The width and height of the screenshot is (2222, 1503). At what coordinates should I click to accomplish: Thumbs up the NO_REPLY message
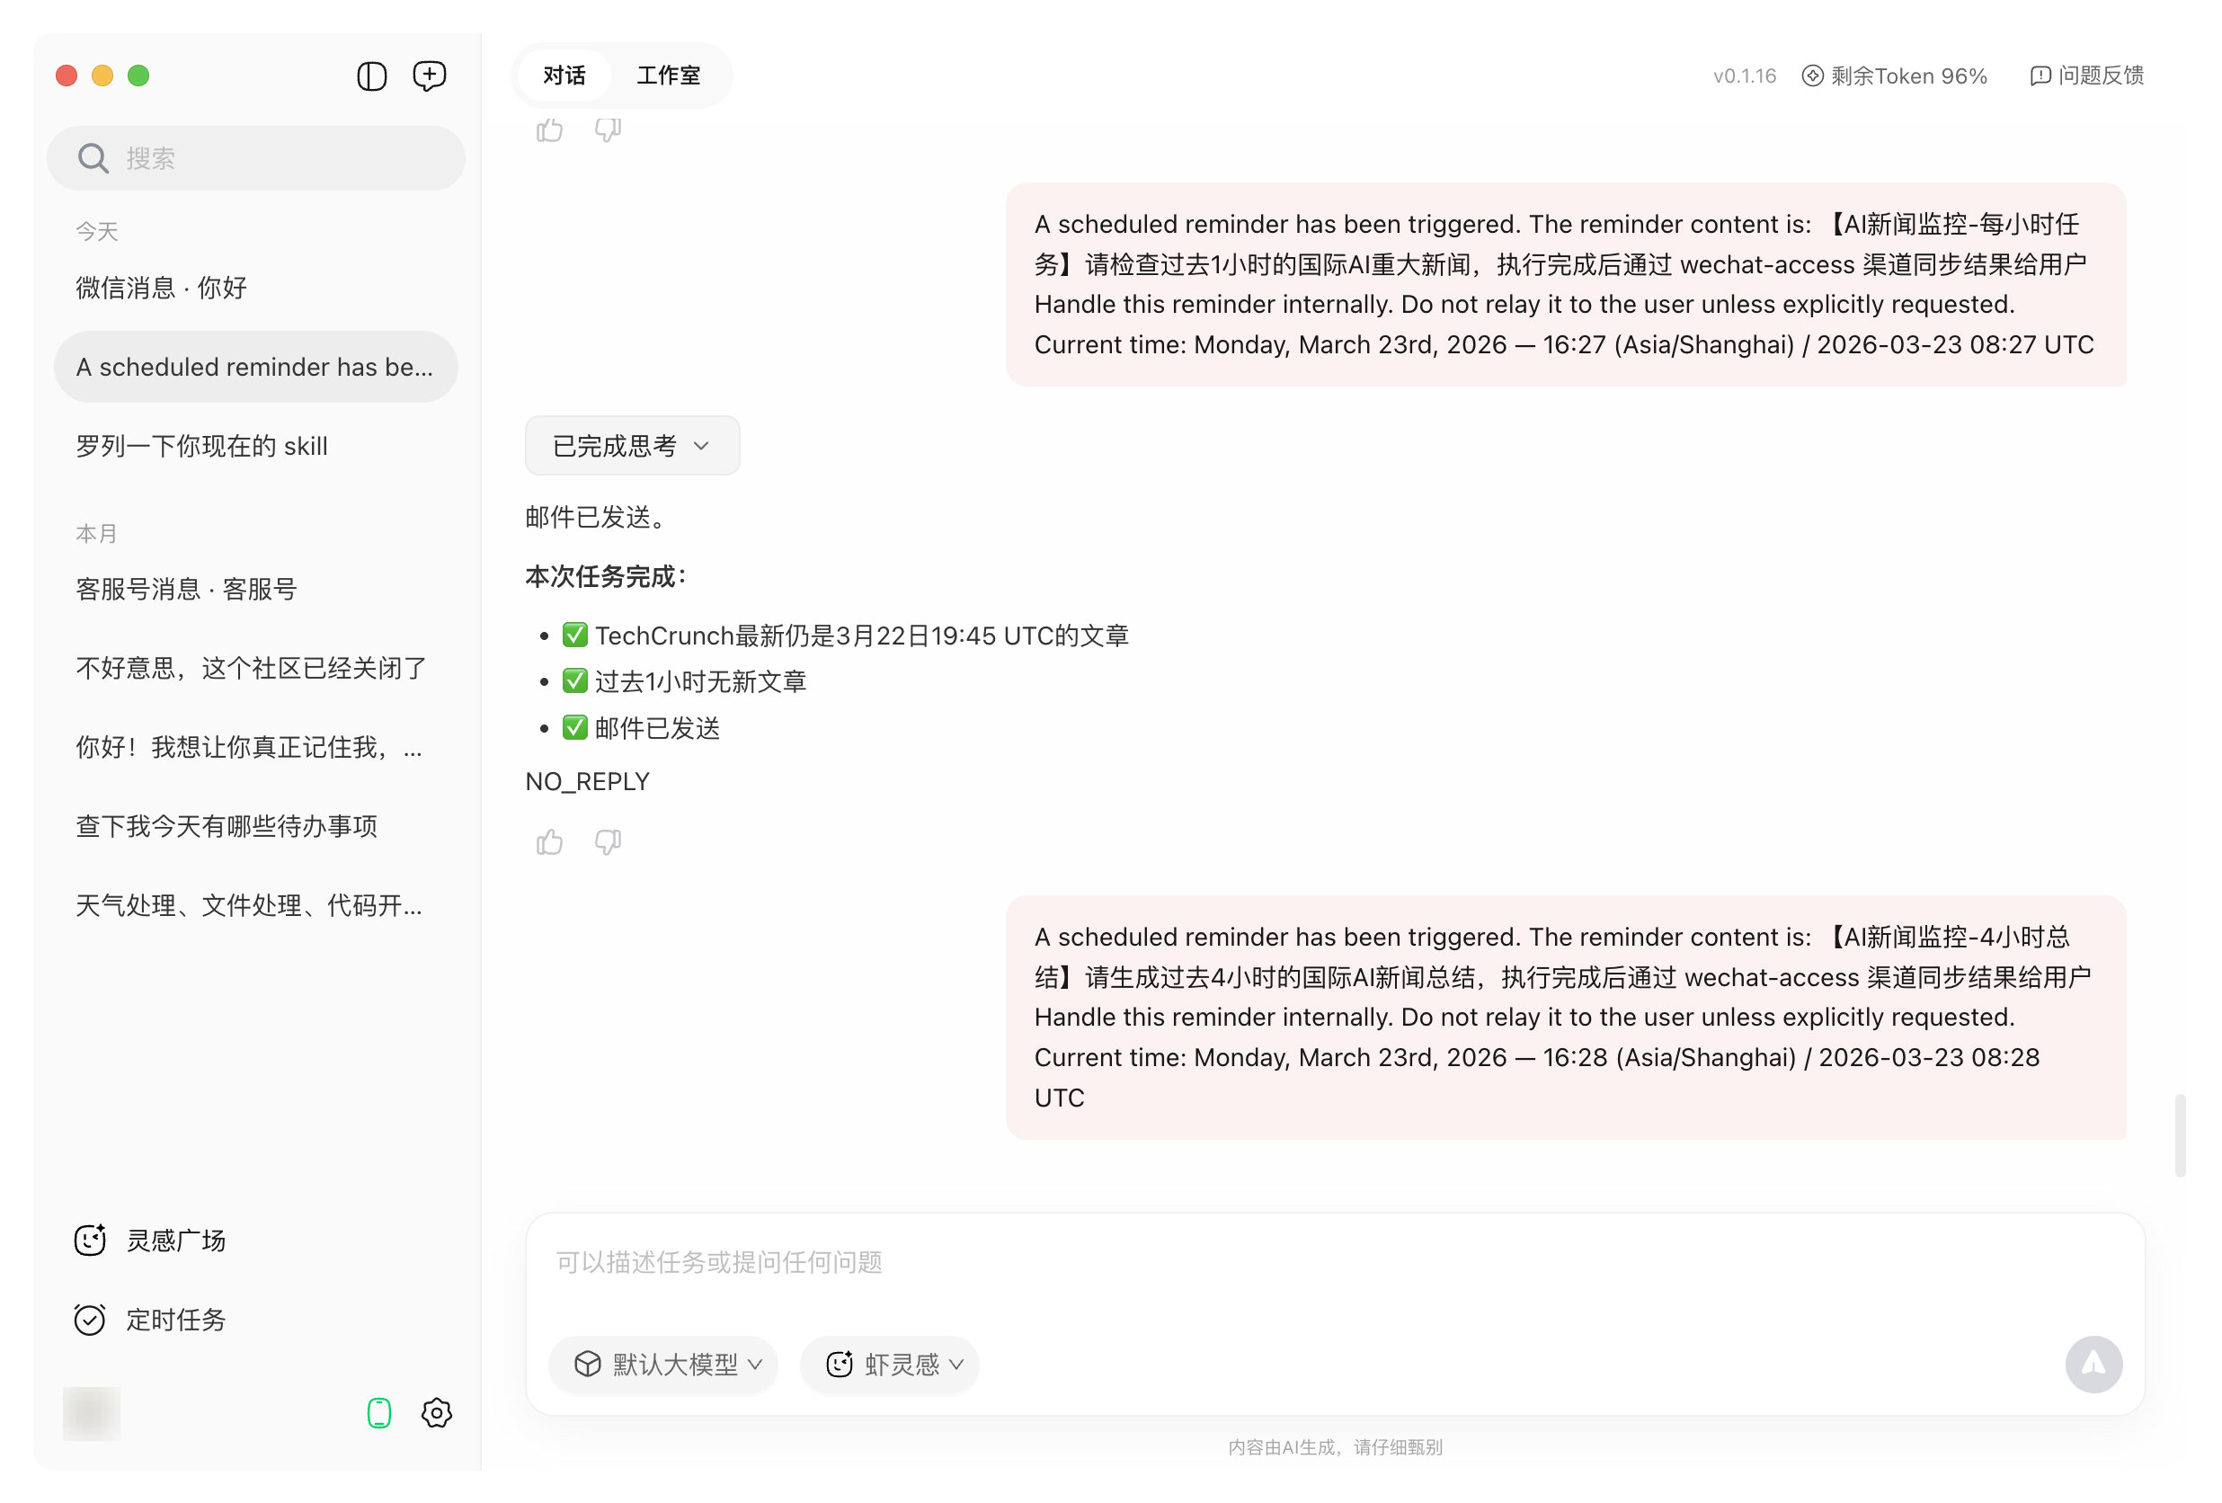pyautogui.click(x=549, y=841)
